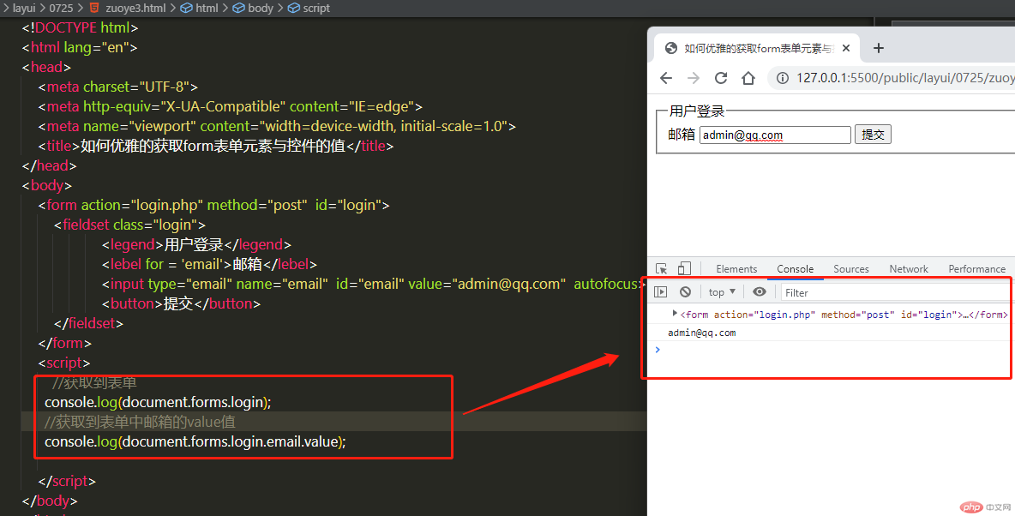Screen dimensions: 1015x516
Task: Switch to the Network tab
Action: click(x=909, y=268)
